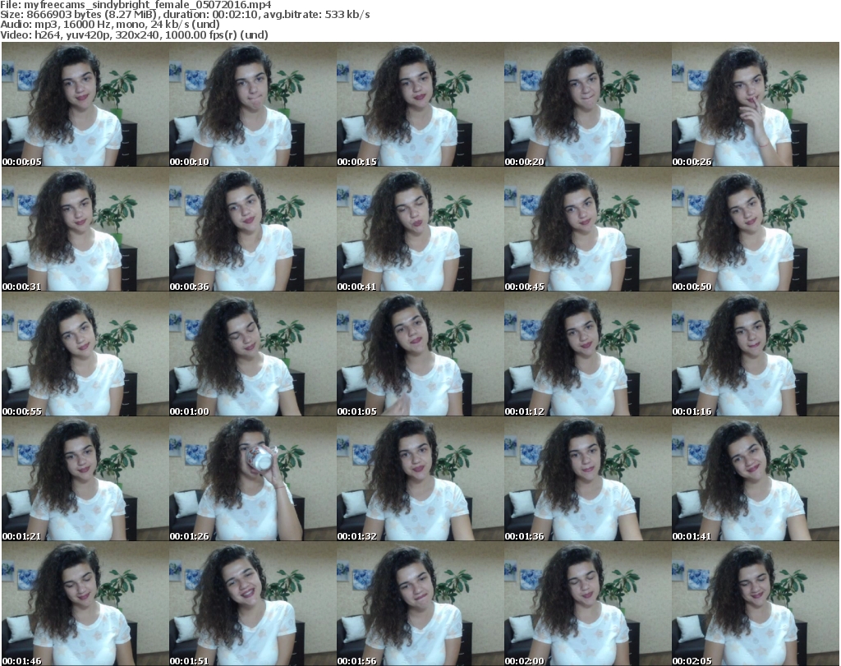The height and width of the screenshot is (666, 841).
Task: Select the frame stamped 00:00:45
Action: tap(587, 229)
